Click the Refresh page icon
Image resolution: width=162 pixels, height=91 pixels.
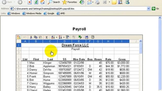click(36, 2)
